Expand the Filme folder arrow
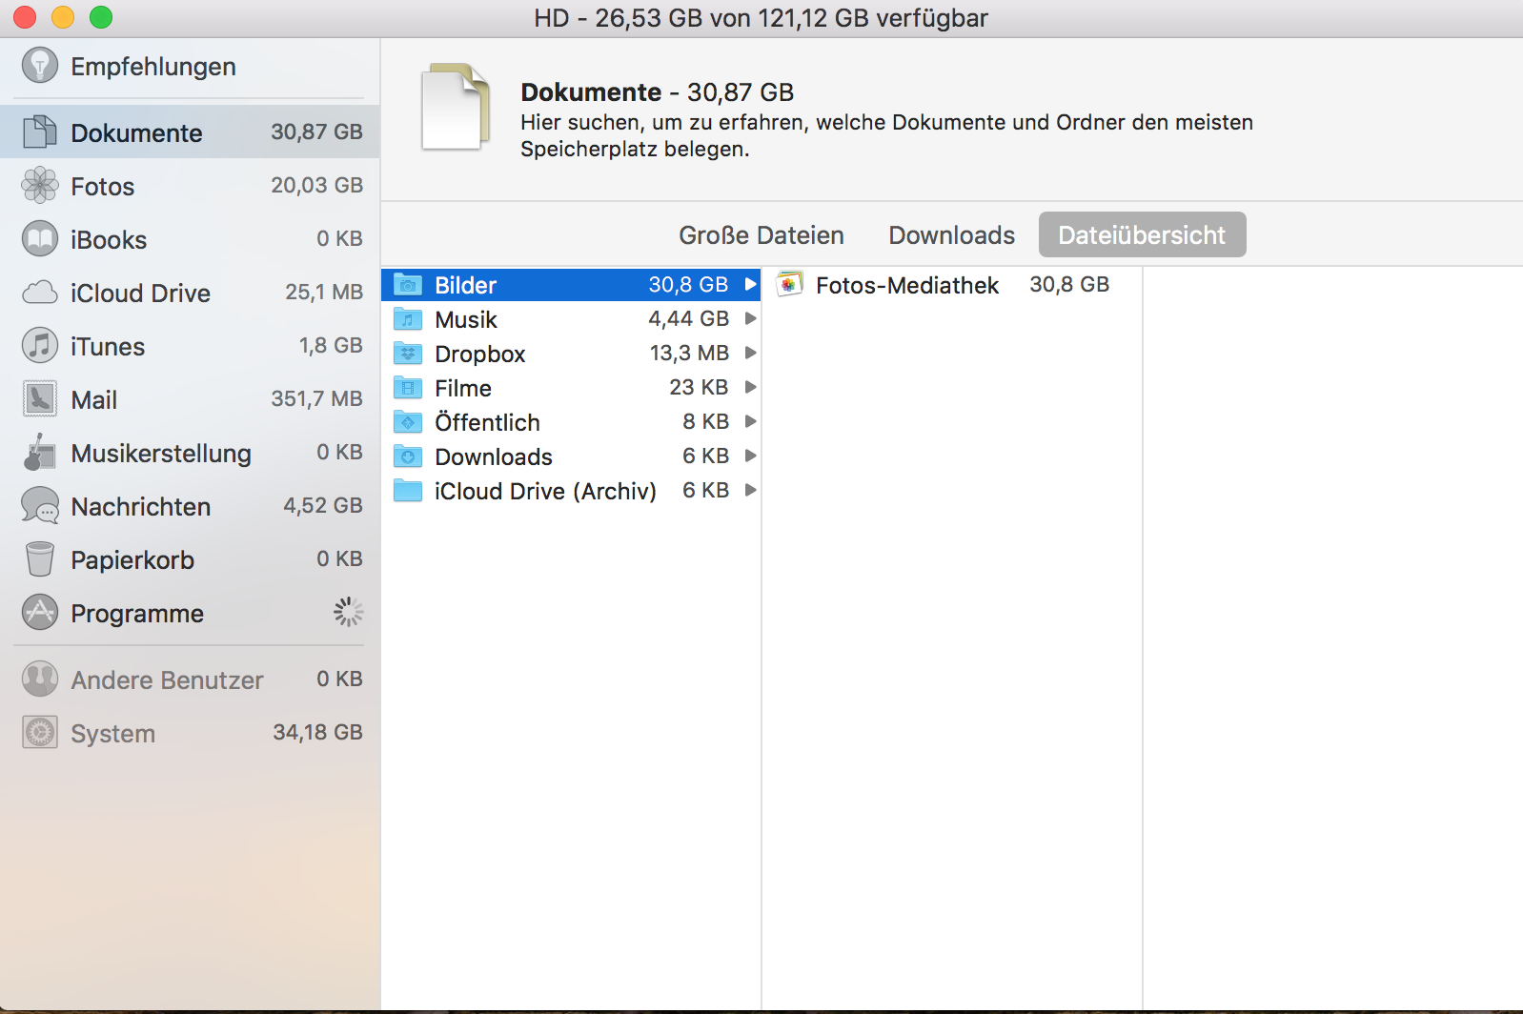 tap(751, 387)
